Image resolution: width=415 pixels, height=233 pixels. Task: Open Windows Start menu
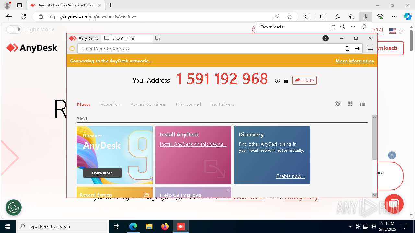[8, 227]
